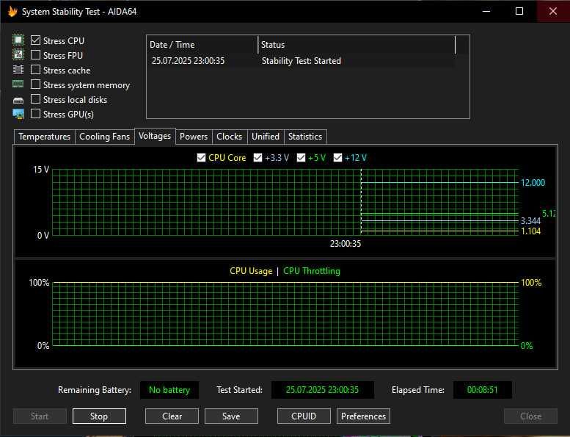Open Preferences dialog
This screenshot has width=570, height=437.
coord(363,416)
